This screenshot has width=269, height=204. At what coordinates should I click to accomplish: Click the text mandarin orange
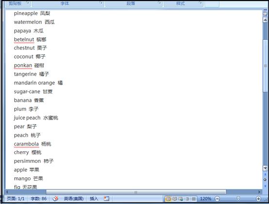[34, 83]
